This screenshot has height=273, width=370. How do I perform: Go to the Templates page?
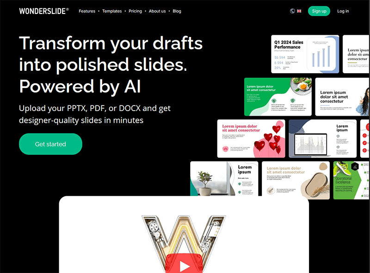point(112,11)
